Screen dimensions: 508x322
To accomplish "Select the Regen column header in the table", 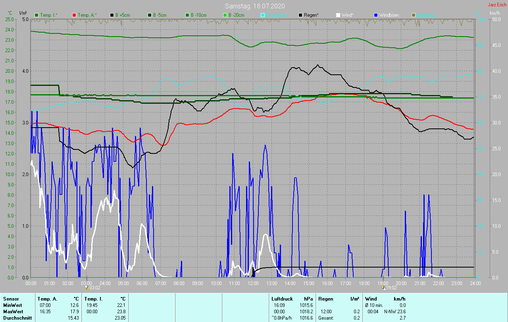I will [x=326, y=299].
